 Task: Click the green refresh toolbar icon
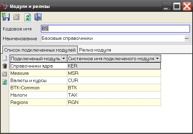point(27,17)
